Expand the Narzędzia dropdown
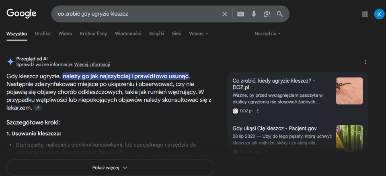The height and width of the screenshot is (176, 386). (268, 33)
